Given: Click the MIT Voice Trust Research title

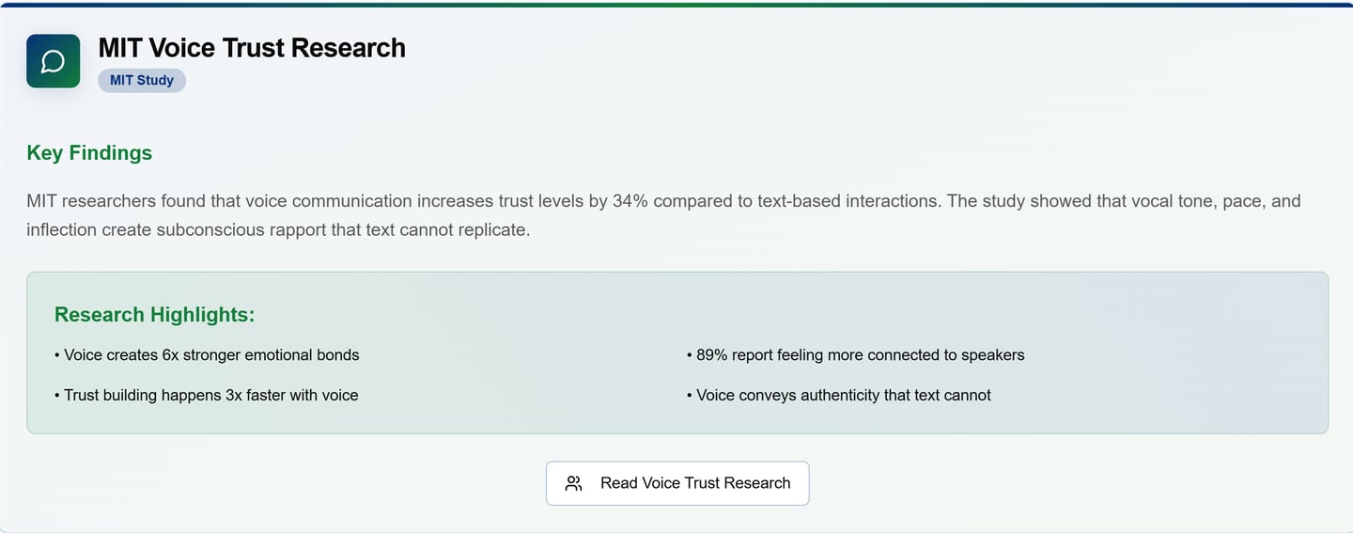Looking at the screenshot, I should (x=252, y=48).
